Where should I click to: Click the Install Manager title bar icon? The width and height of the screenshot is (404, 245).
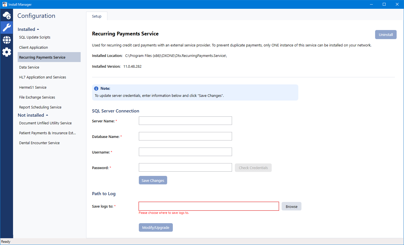click(4, 4)
